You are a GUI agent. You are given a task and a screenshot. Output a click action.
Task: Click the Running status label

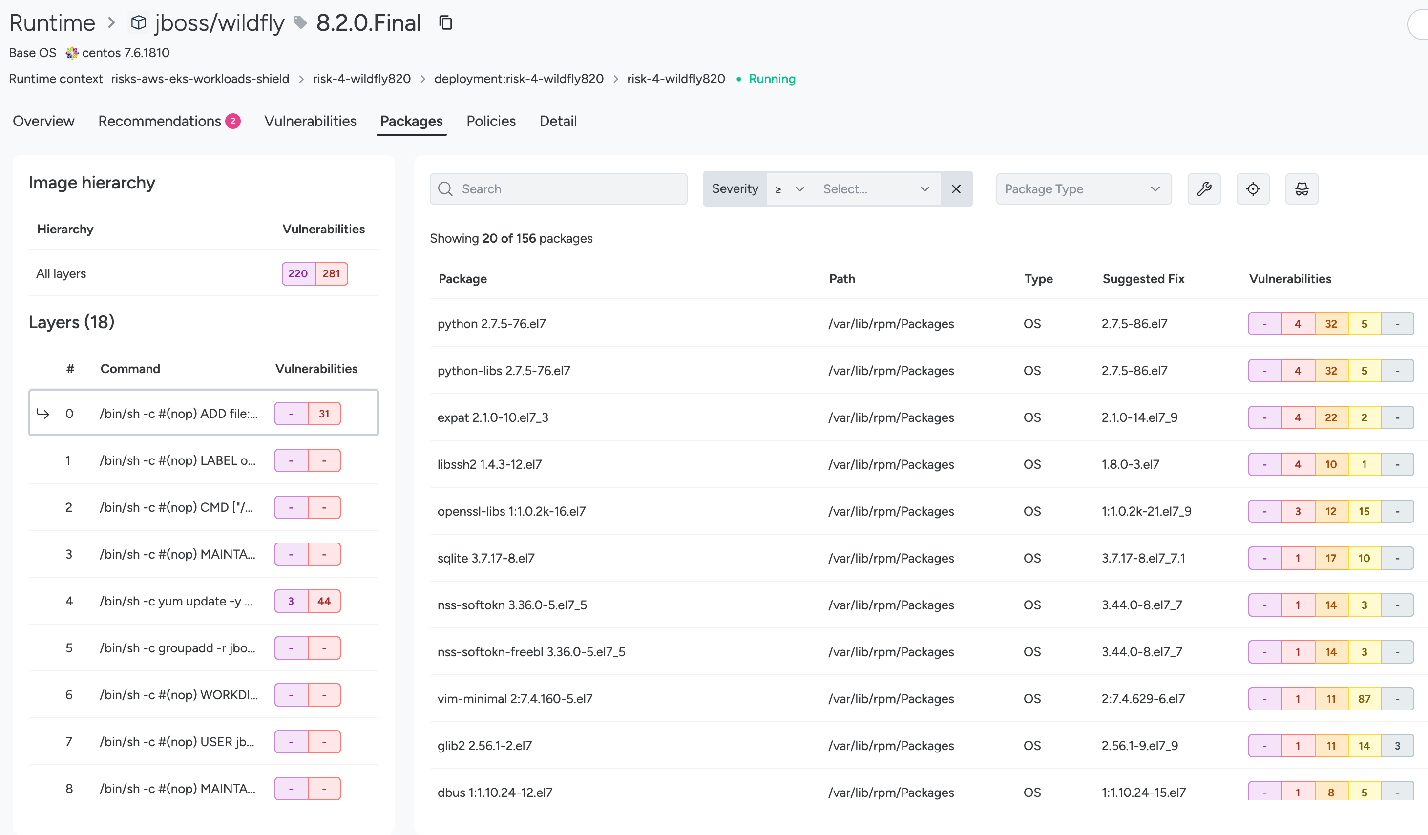pos(772,79)
